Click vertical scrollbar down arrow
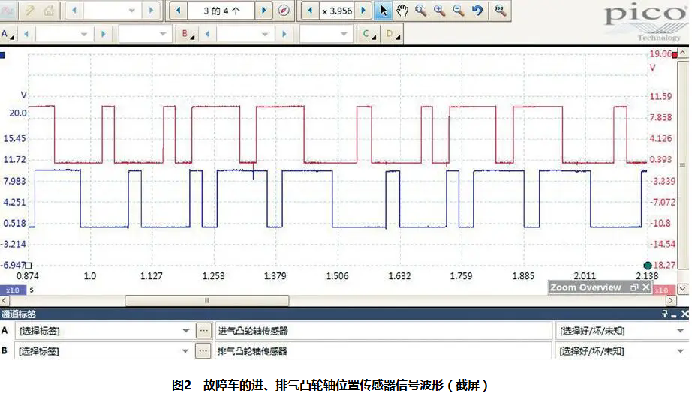 pos(683,290)
